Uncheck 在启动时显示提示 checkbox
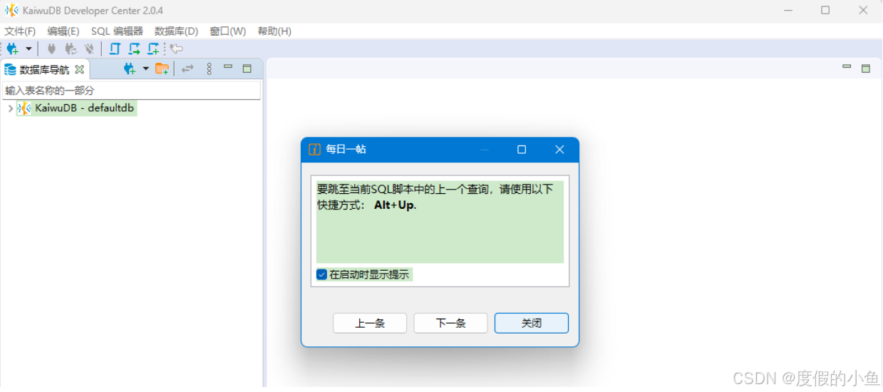 (x=322, y=274)
